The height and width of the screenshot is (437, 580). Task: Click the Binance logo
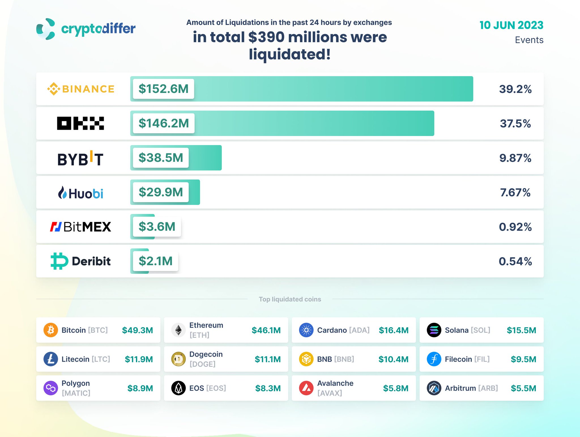coord(81,89)
